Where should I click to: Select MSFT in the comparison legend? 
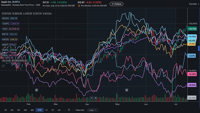pyautogui.click(x=9, y=45)
